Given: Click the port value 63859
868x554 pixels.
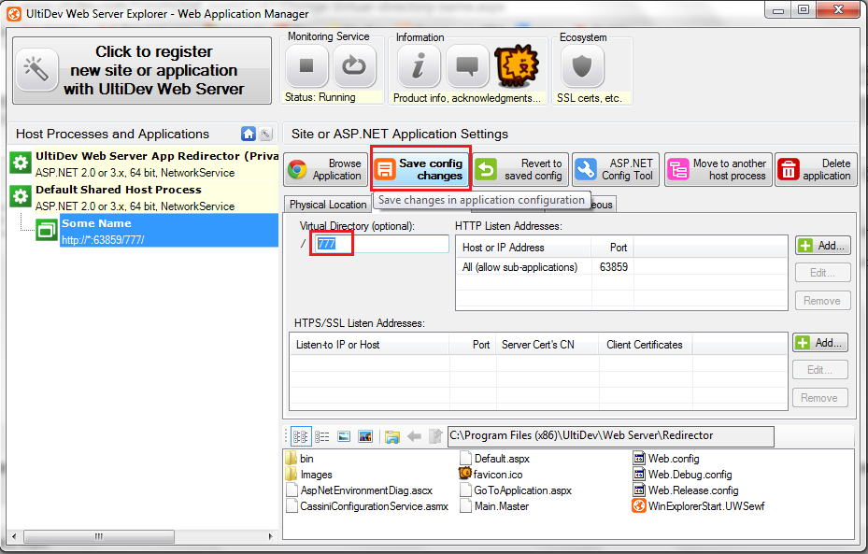Looking at the screenshot, I should (x=613, y=267).
